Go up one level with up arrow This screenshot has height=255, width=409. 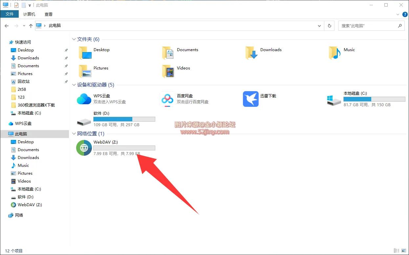pyautogui.click(x=31, y=26)
